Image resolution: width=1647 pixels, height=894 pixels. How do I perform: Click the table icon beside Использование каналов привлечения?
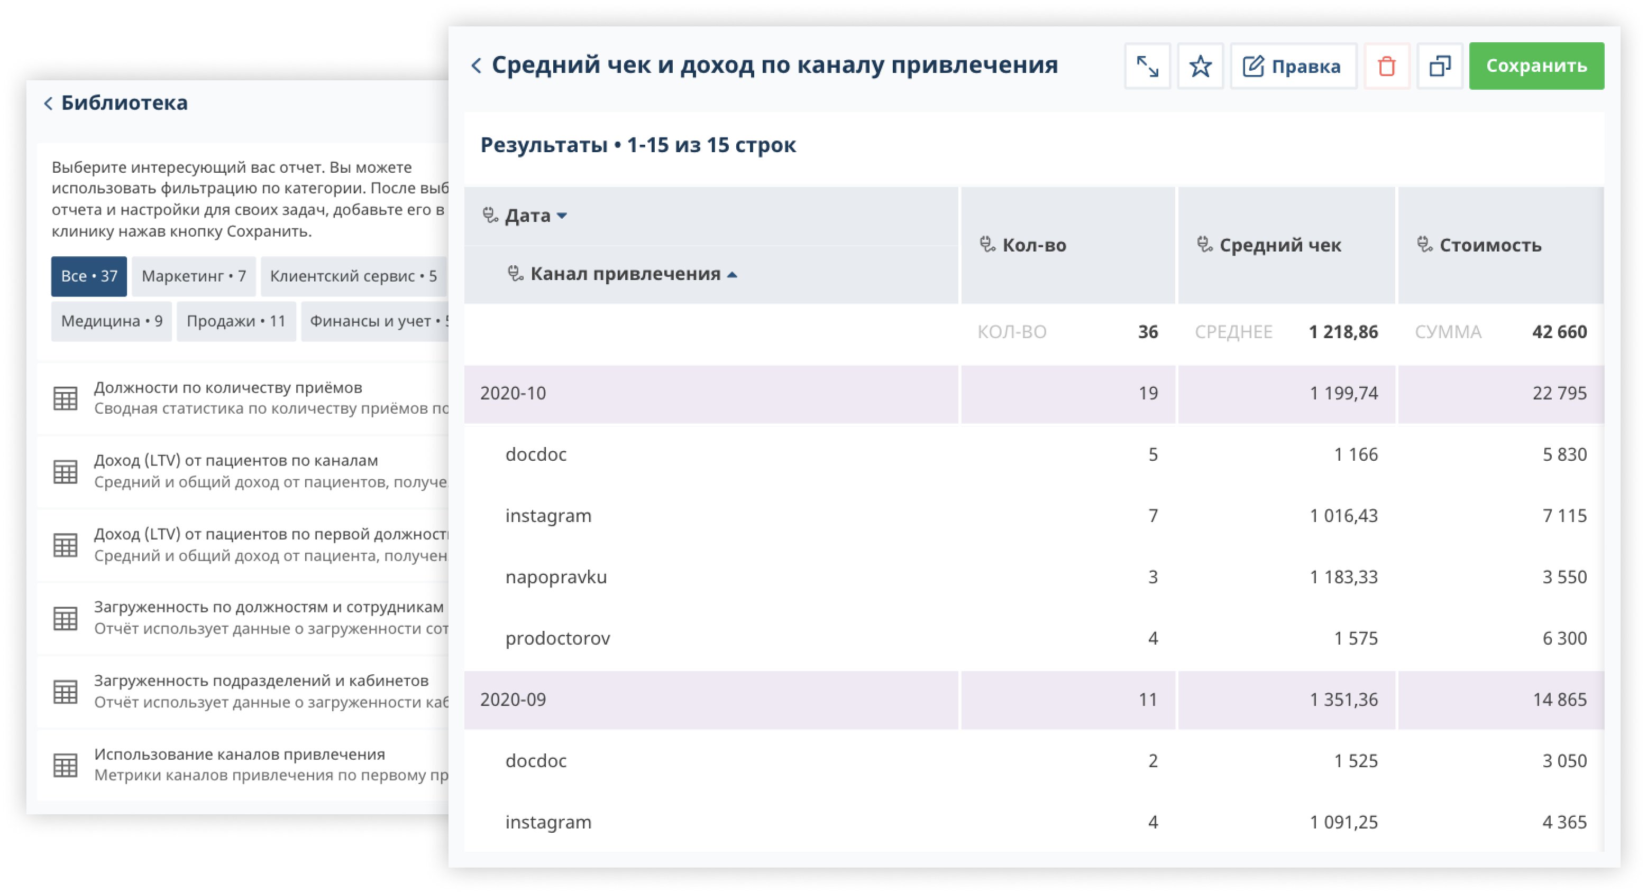(x=66, y=761)
